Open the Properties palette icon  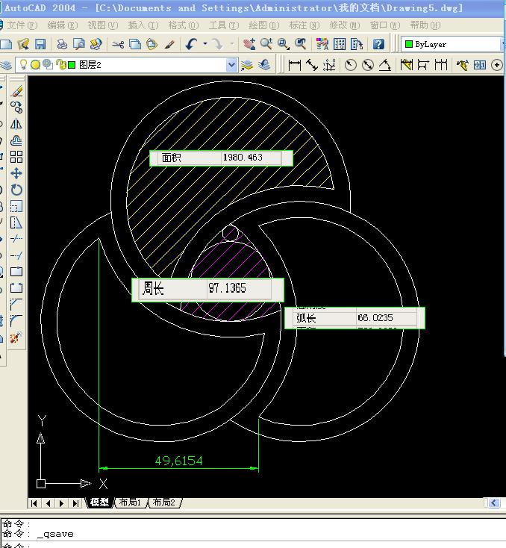(322, 44)
